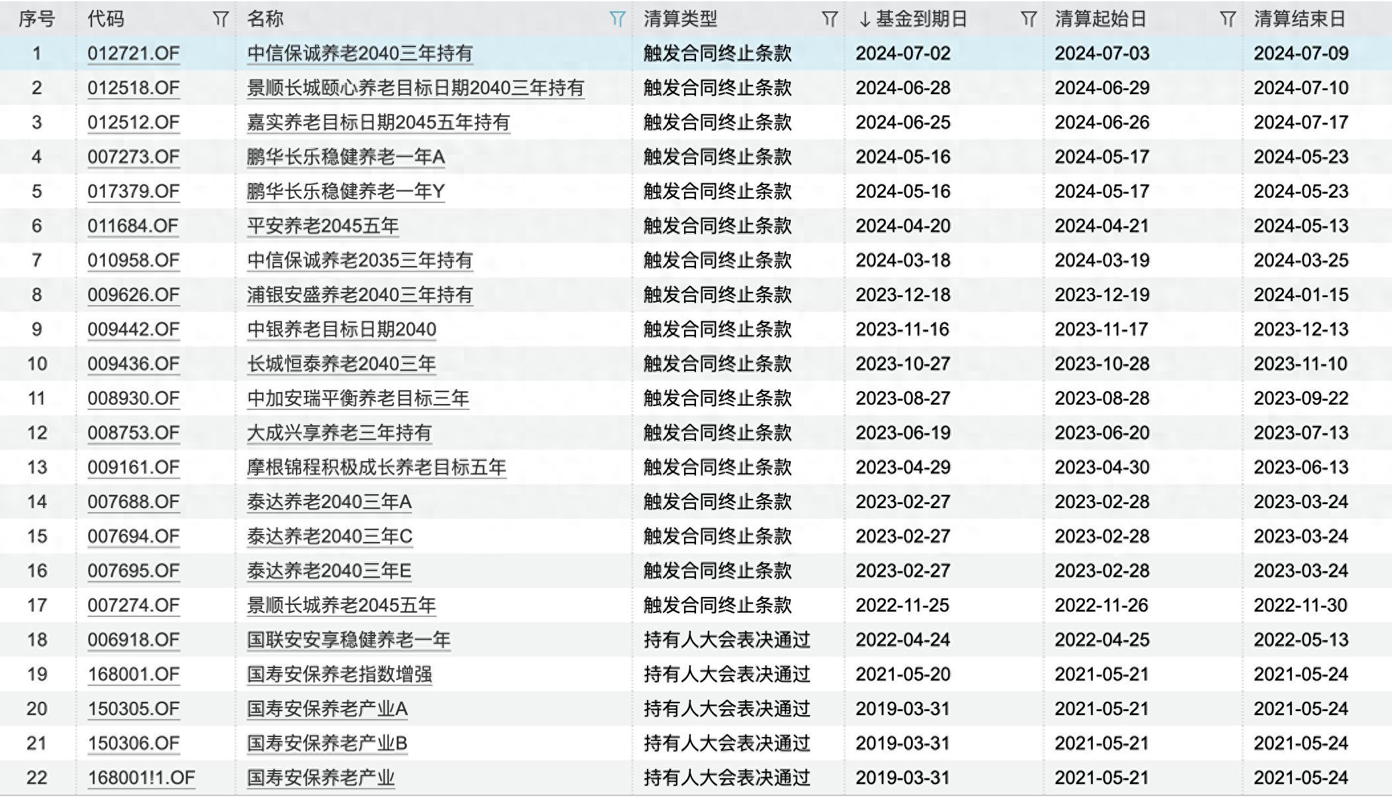Open 鹏华长乐稳健养老一年Y fund
The height and width of the screenshot is (804, 1392).
click(345, 192)
